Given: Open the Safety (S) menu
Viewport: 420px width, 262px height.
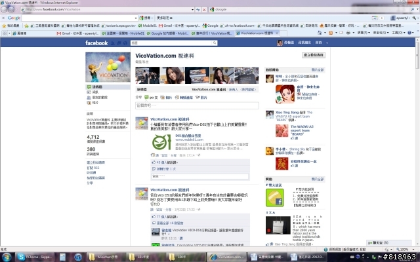Looking at the screenshot, I should 381,33.
